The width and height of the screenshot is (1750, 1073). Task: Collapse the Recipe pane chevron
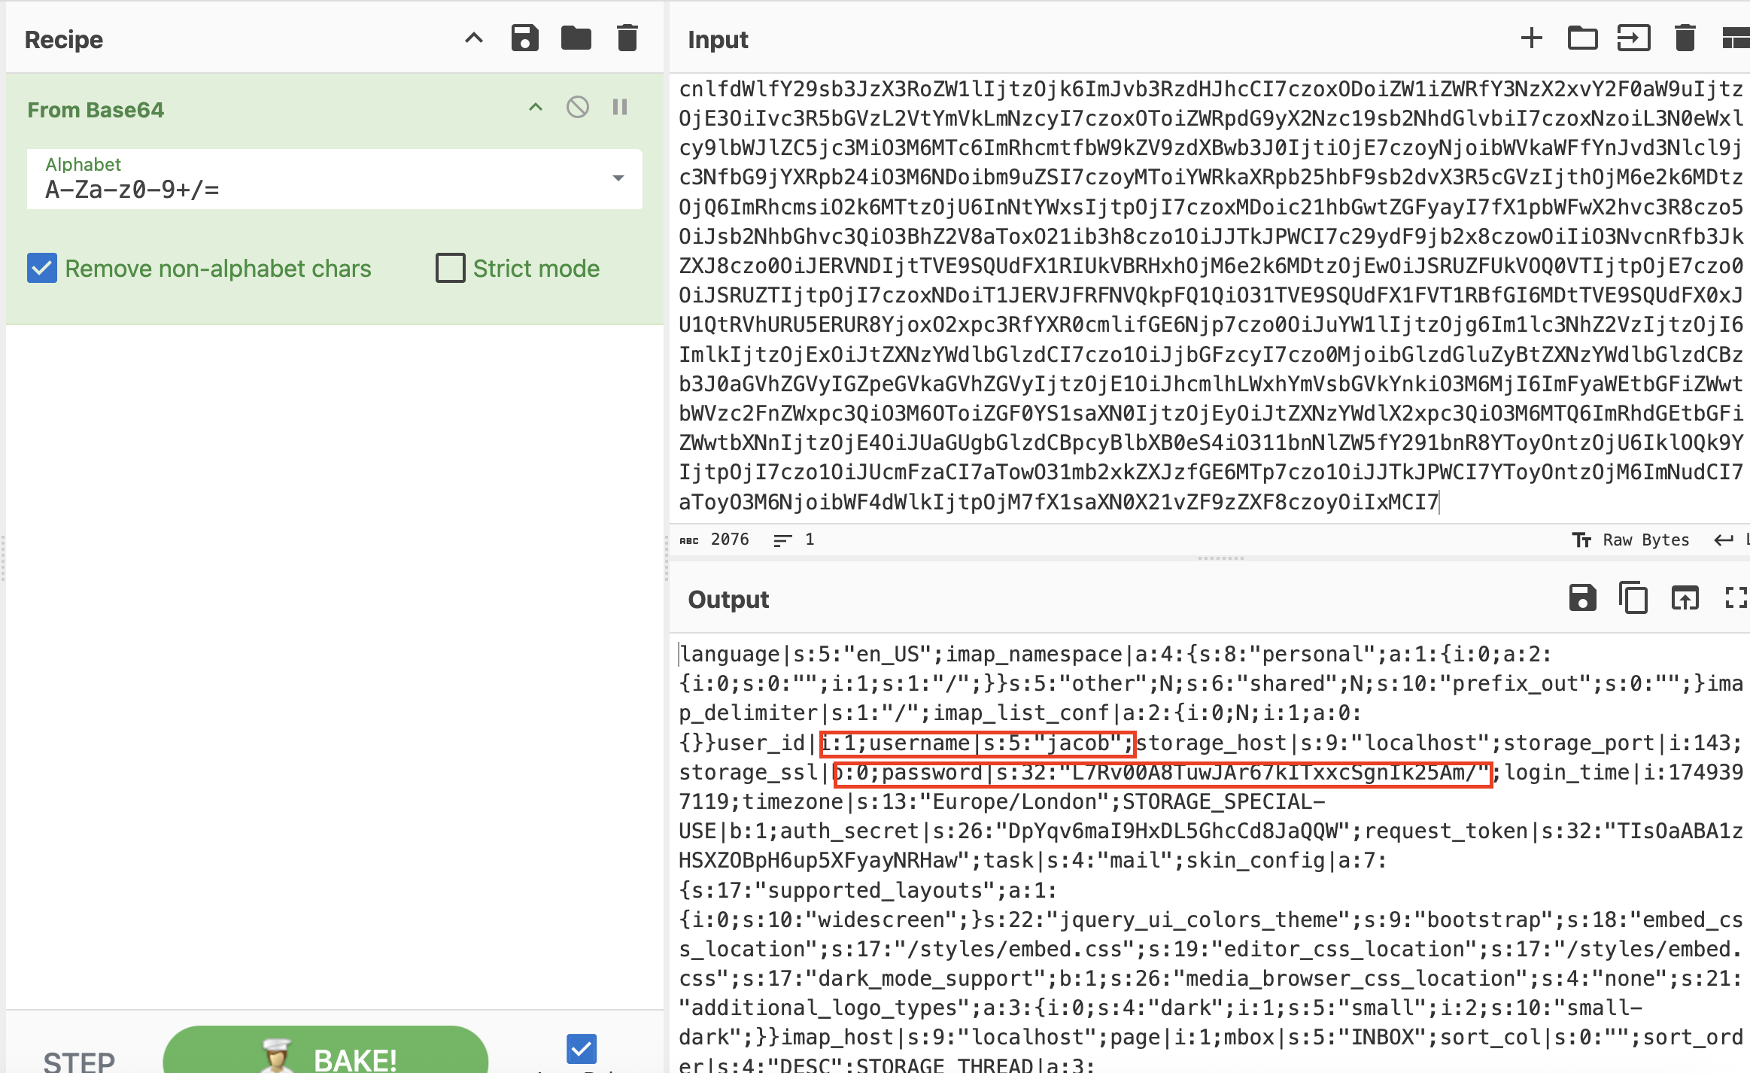[473, 38]
